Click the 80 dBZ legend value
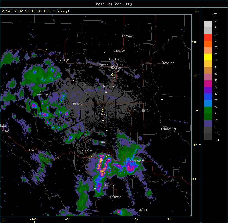The height and width of the screenshot is (223, 228). pyautogui.click(x=216, y=21)
